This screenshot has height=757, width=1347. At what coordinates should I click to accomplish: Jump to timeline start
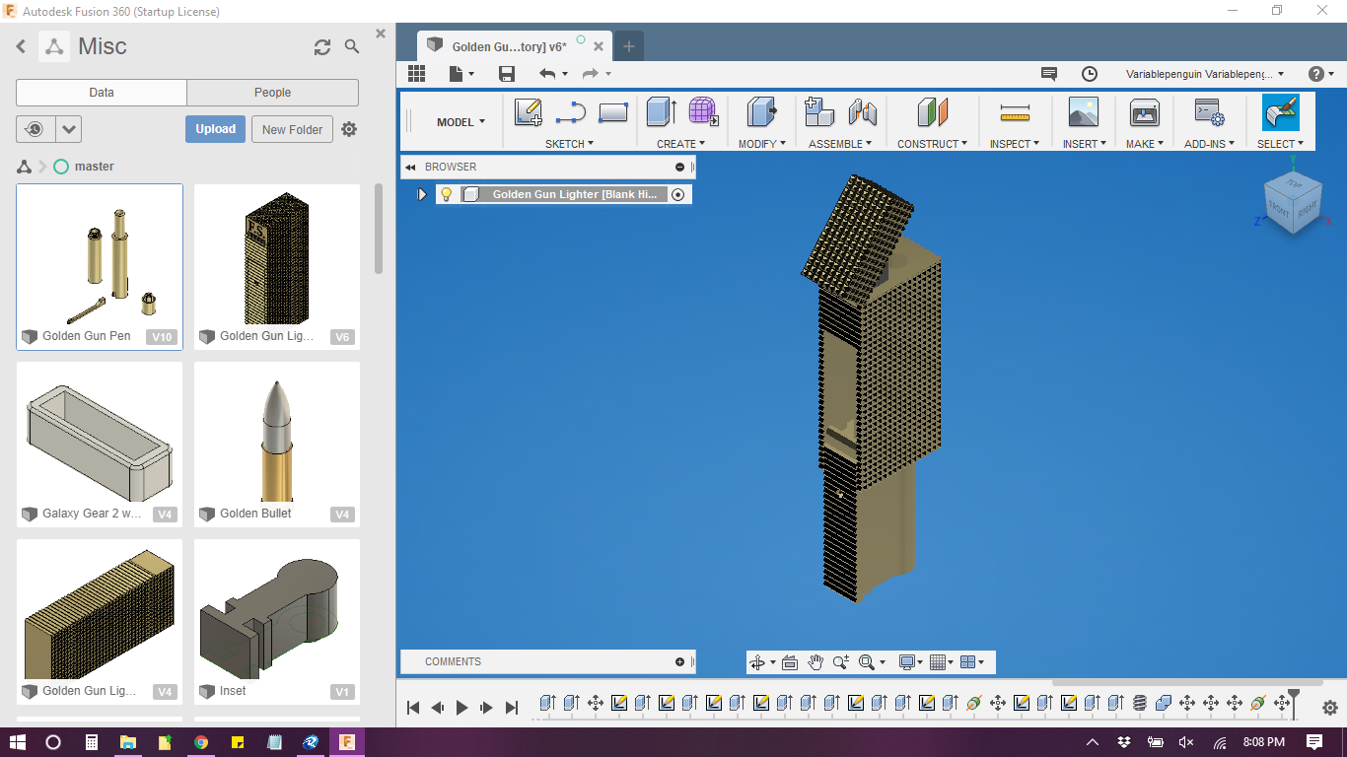414,708
